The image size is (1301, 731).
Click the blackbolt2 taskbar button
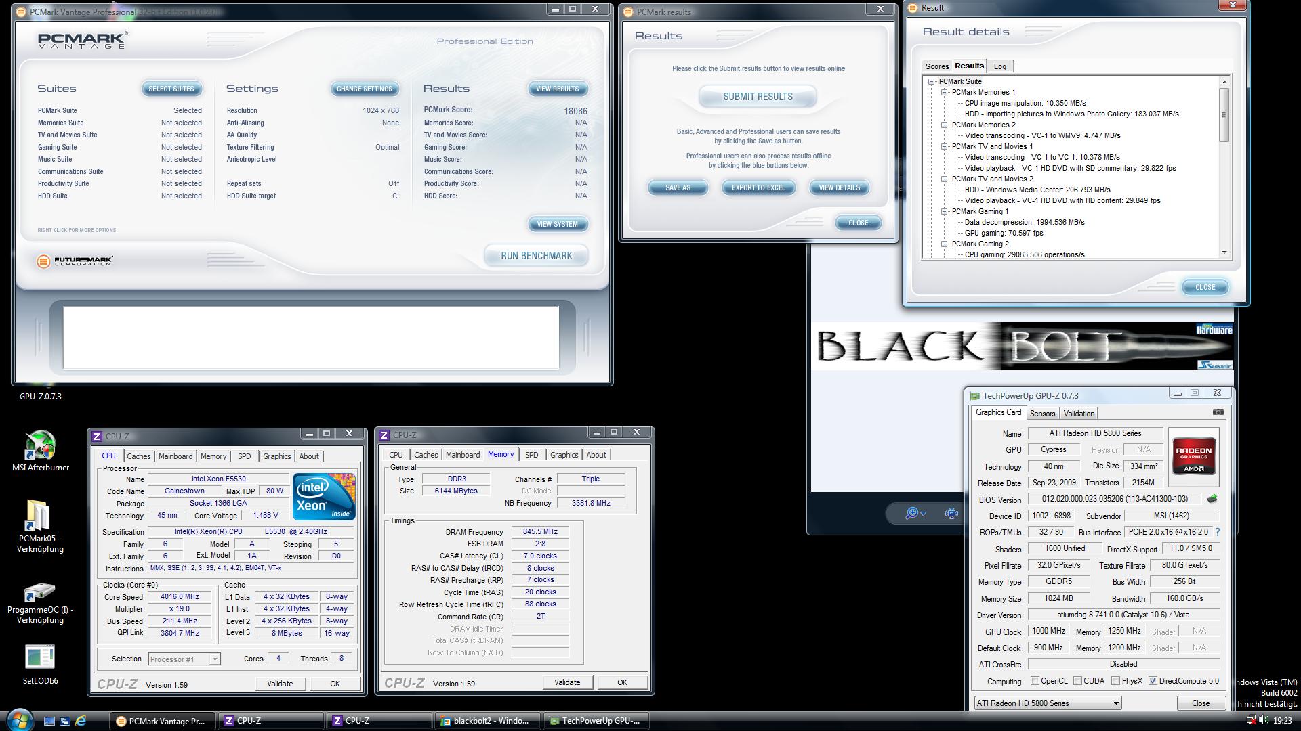487,721
